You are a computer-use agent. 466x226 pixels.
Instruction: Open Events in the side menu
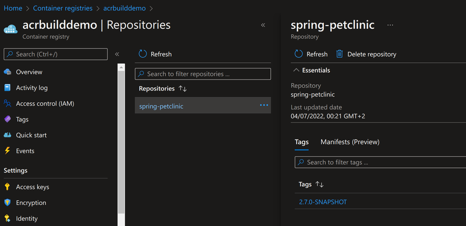(25, 151)
